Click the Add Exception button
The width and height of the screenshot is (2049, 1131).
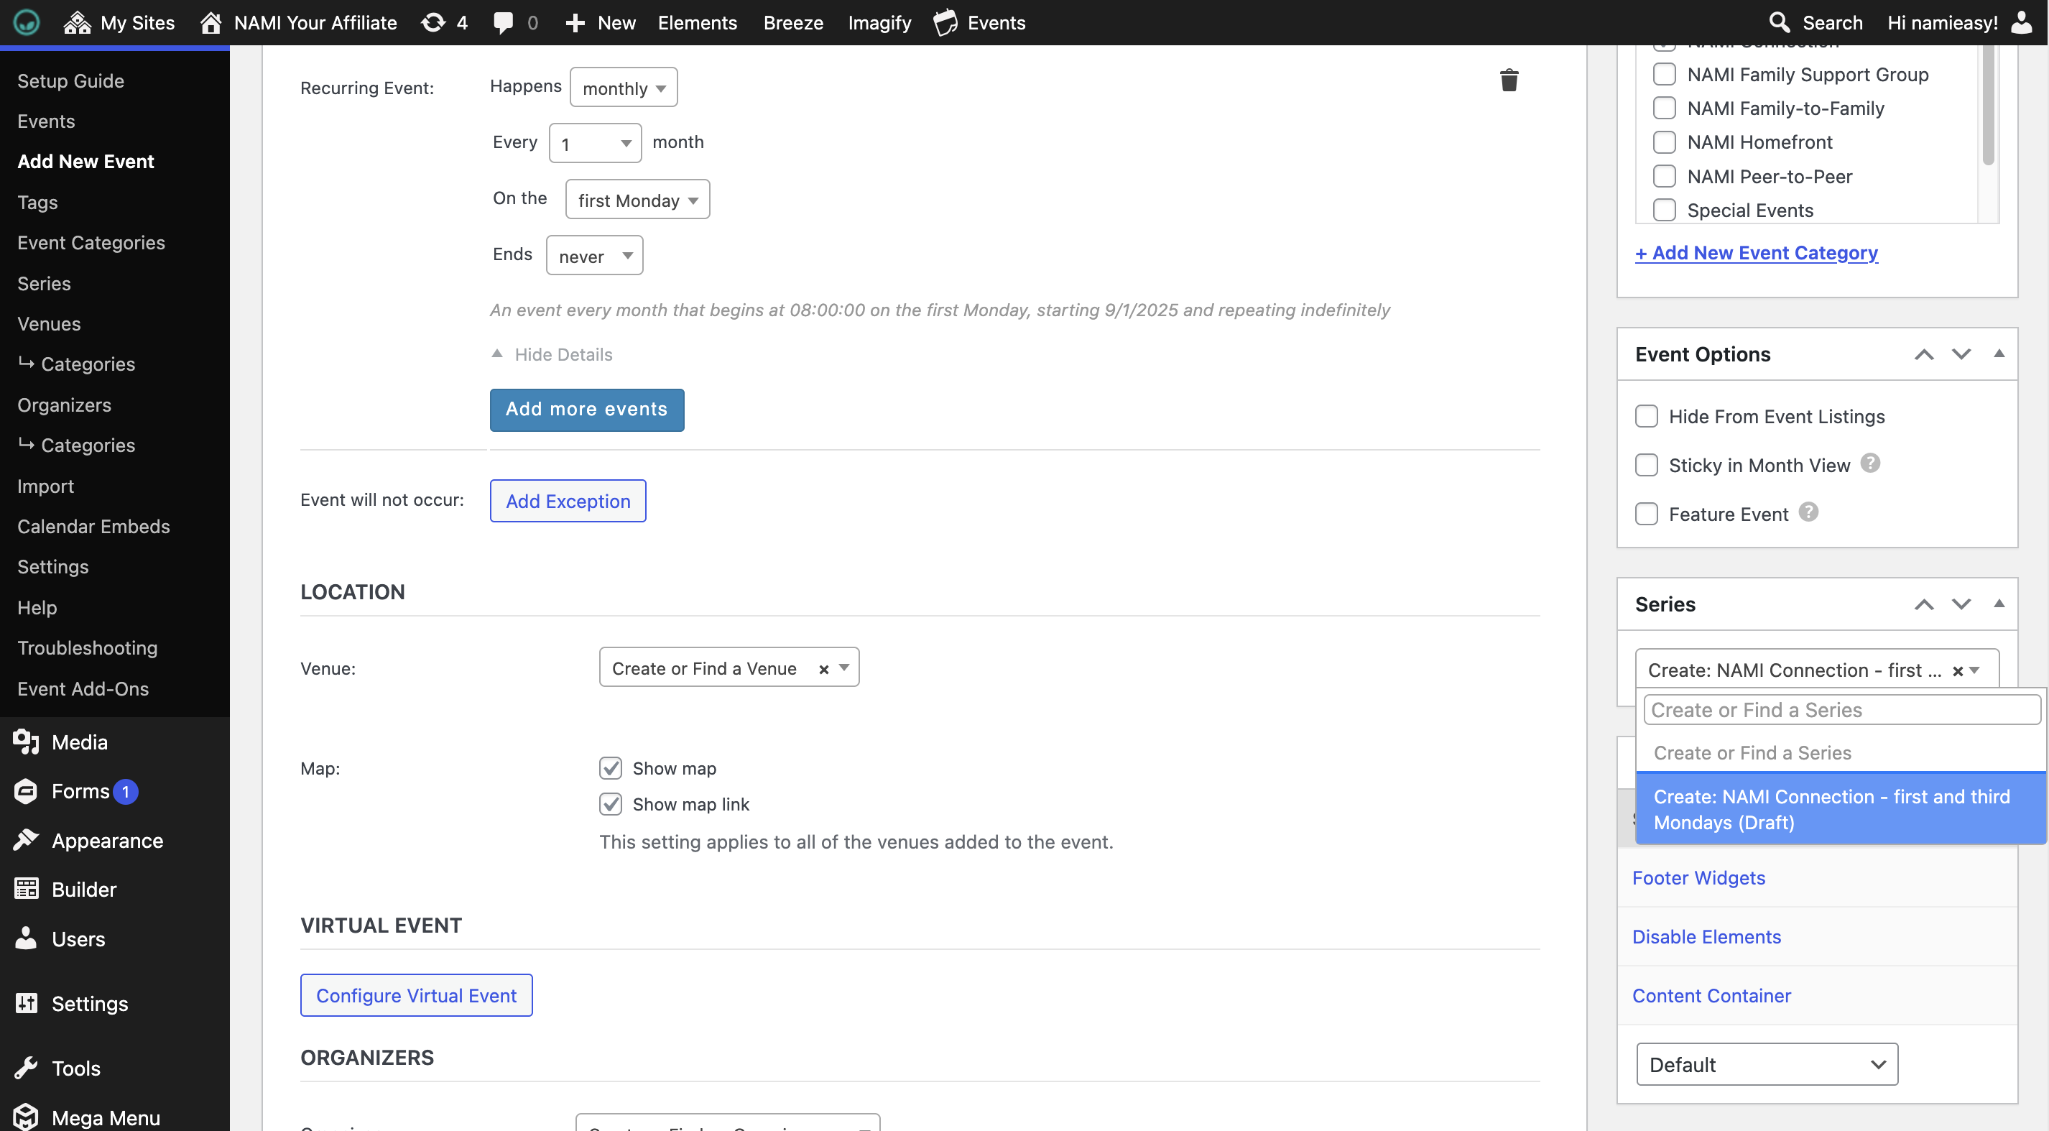point(567,501)
